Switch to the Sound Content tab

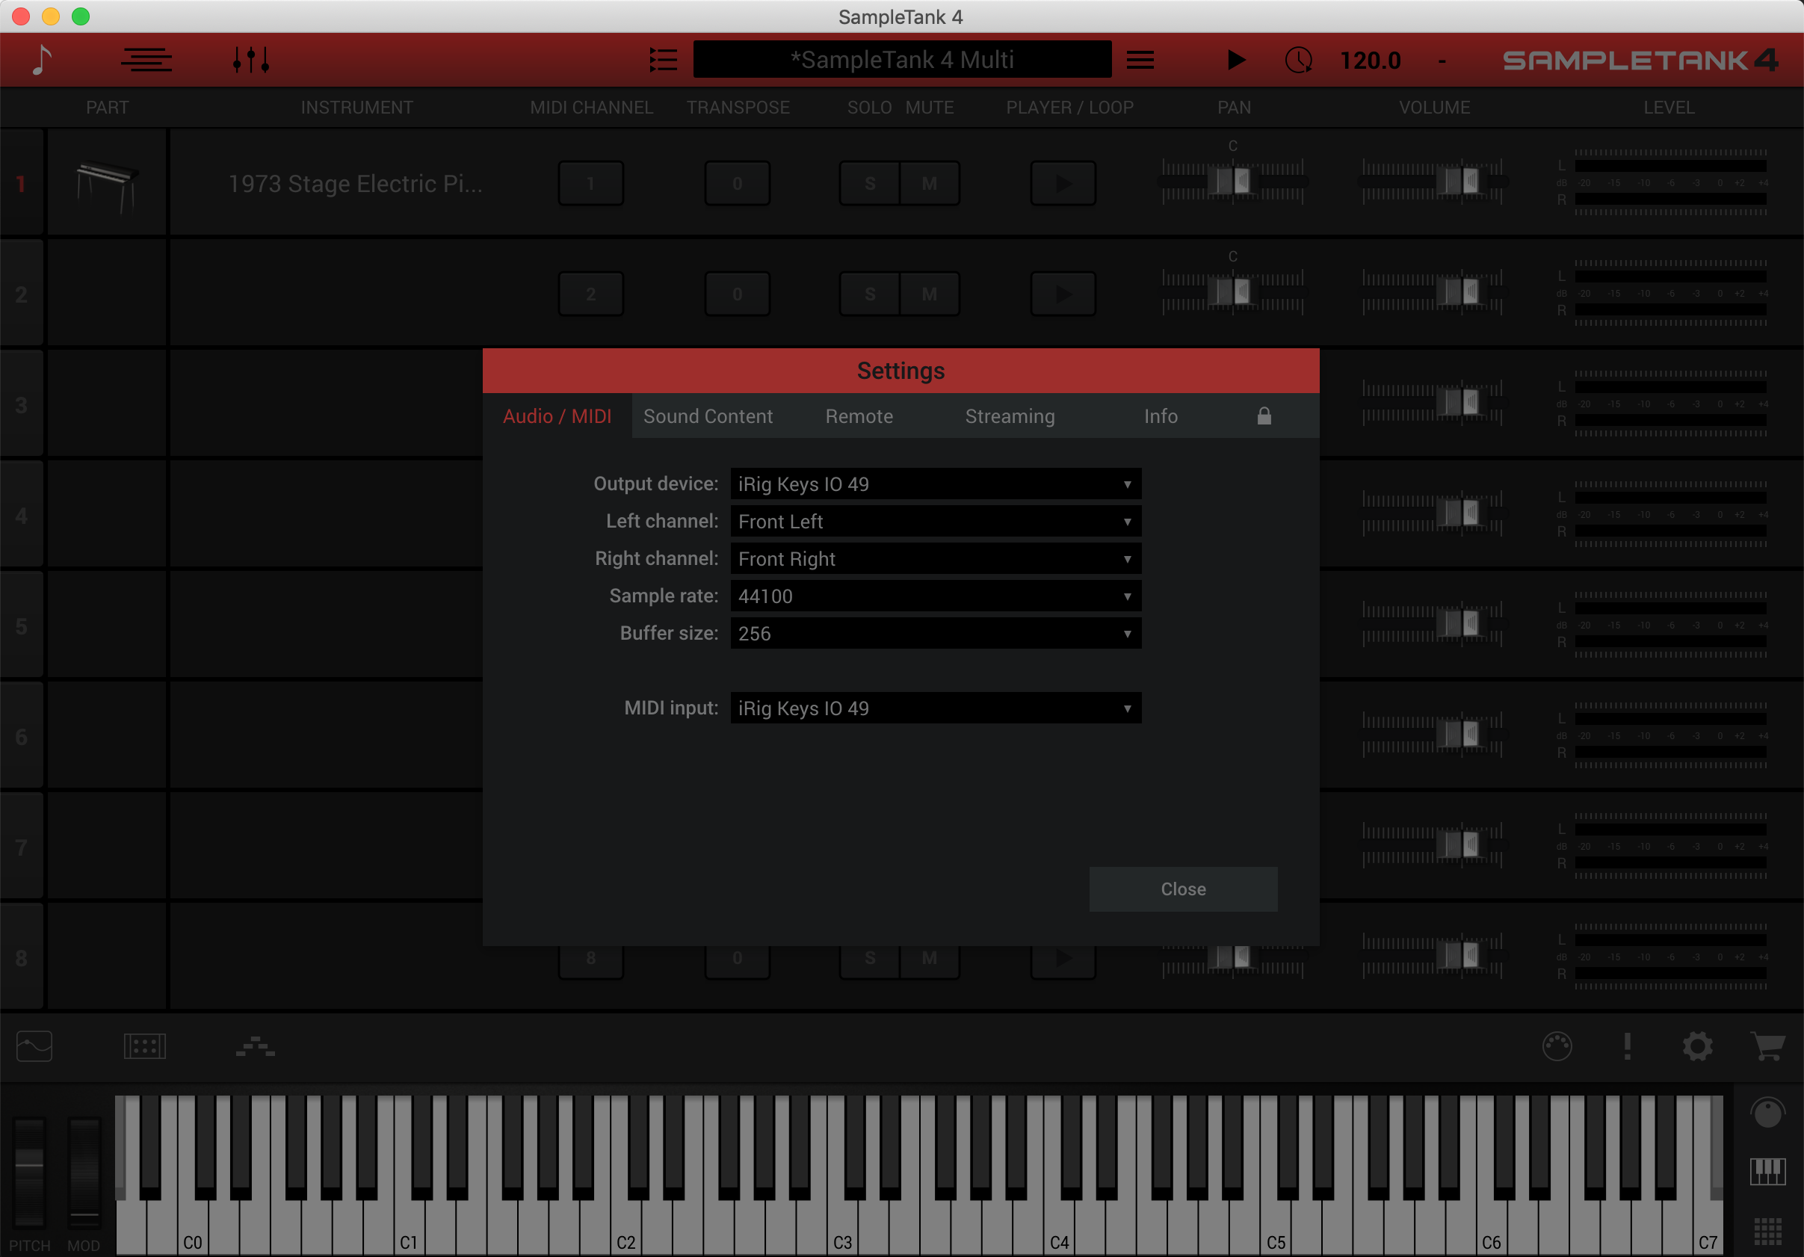pyautogui.click(x=707, y=416)
